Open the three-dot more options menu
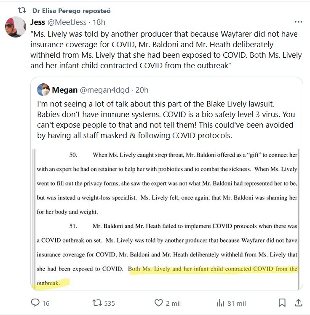This screenshot has width=310, height=315. coord(298,22)
